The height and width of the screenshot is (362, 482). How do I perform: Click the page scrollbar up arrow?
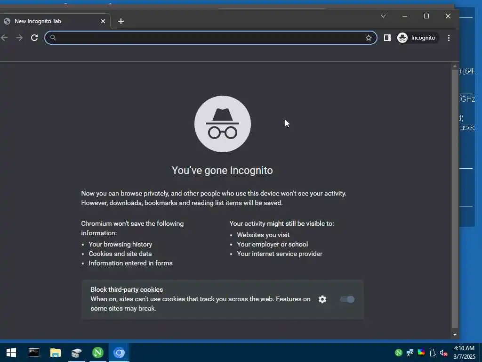455,66
